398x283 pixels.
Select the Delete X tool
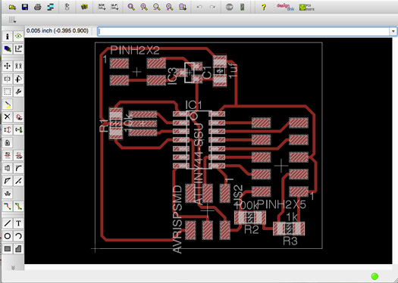click(x=8, y=117)
